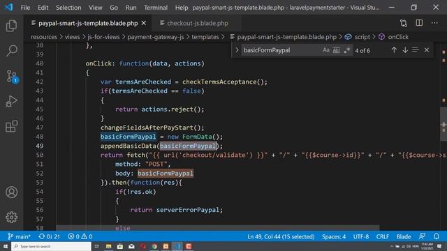Viewport: 447px width, 251px height.
Task: Open File Explorer from the taskbar
Action: coord(109,246)
